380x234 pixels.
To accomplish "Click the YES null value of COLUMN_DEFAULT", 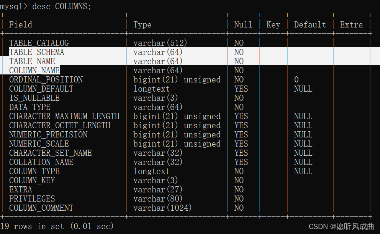I will (x=241, y=89).
